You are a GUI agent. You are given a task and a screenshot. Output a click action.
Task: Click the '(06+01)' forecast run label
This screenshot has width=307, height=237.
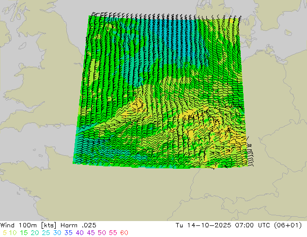288,225
